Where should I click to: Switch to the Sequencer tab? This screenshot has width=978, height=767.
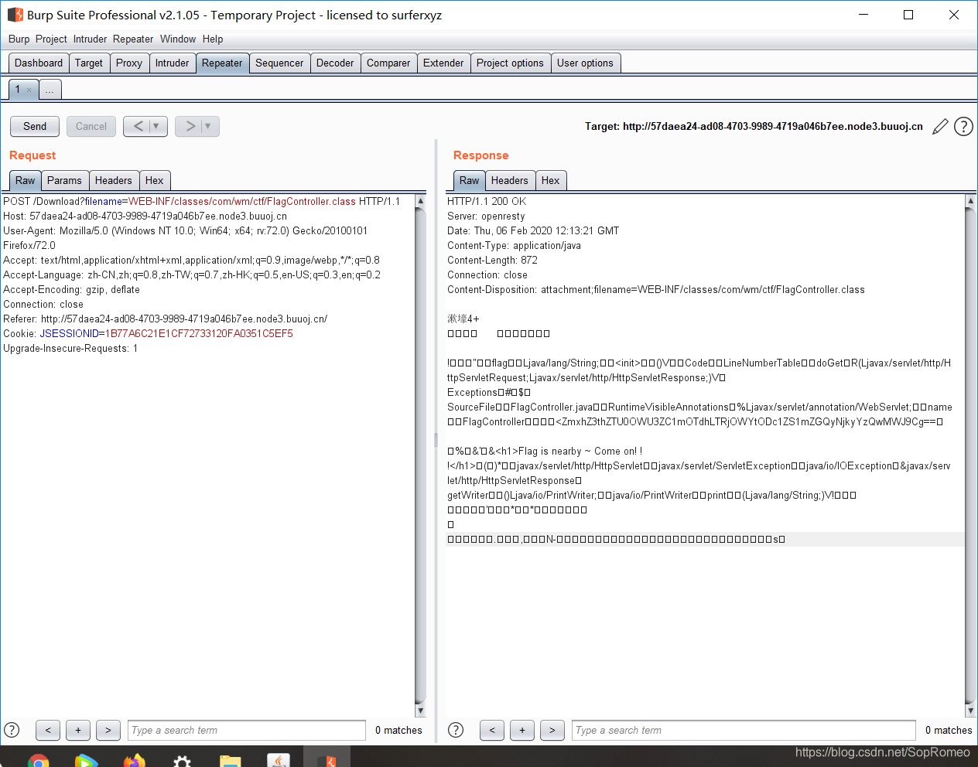click(279, 63)
